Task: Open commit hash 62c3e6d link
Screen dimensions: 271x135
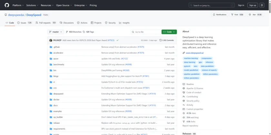Action: (x=144, y=40)
